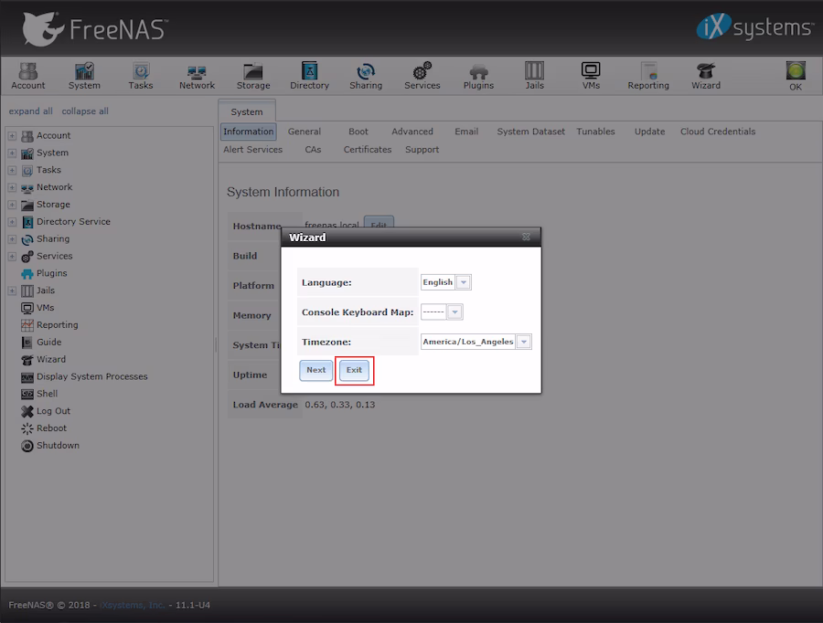Switch to the Update tab

649,132
